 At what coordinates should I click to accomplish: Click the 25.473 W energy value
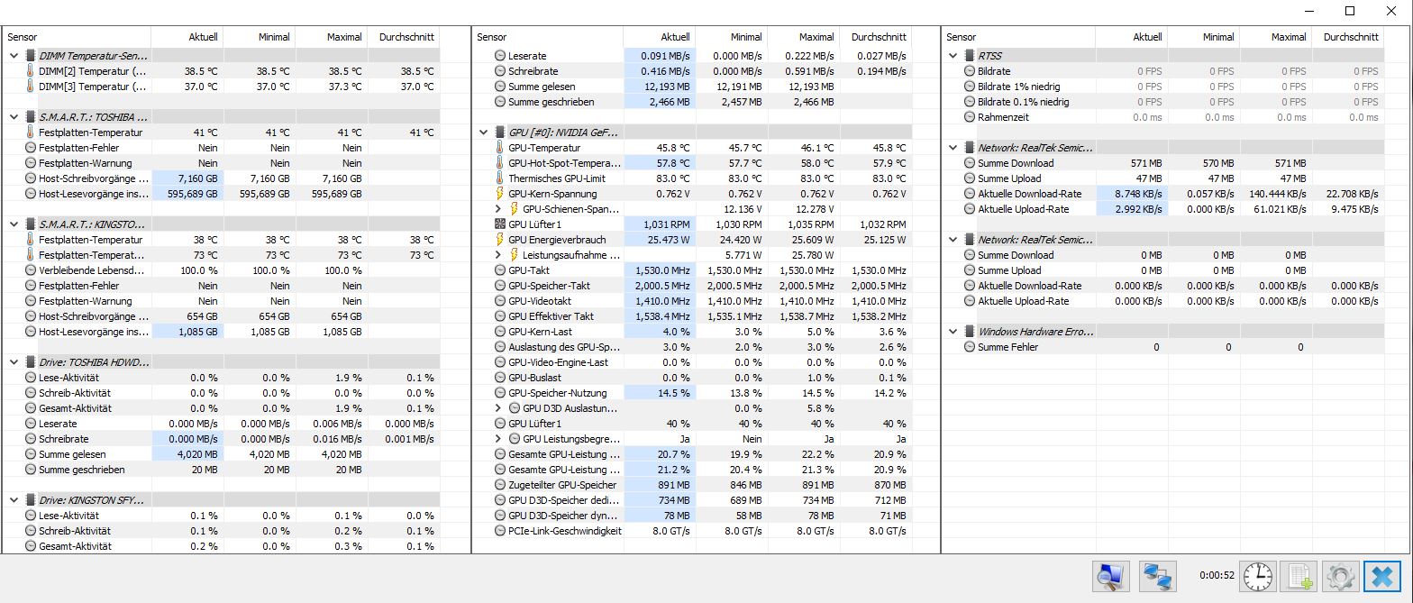coord(669,240)
